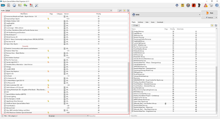Click the mod list vertical scrollbar thumb
This screenshot has height=119, width=220.
[128, 87]
